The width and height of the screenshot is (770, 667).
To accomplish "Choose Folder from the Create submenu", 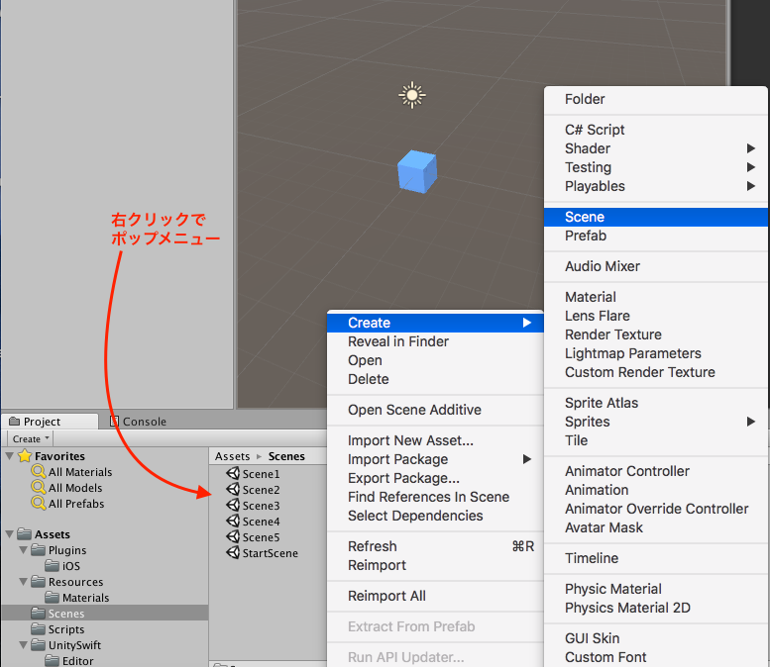I will pyautogui.click(x=656, y=99).
